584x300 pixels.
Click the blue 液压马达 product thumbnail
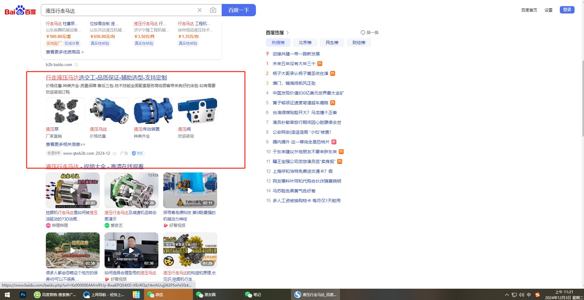[x=109, y=111]
